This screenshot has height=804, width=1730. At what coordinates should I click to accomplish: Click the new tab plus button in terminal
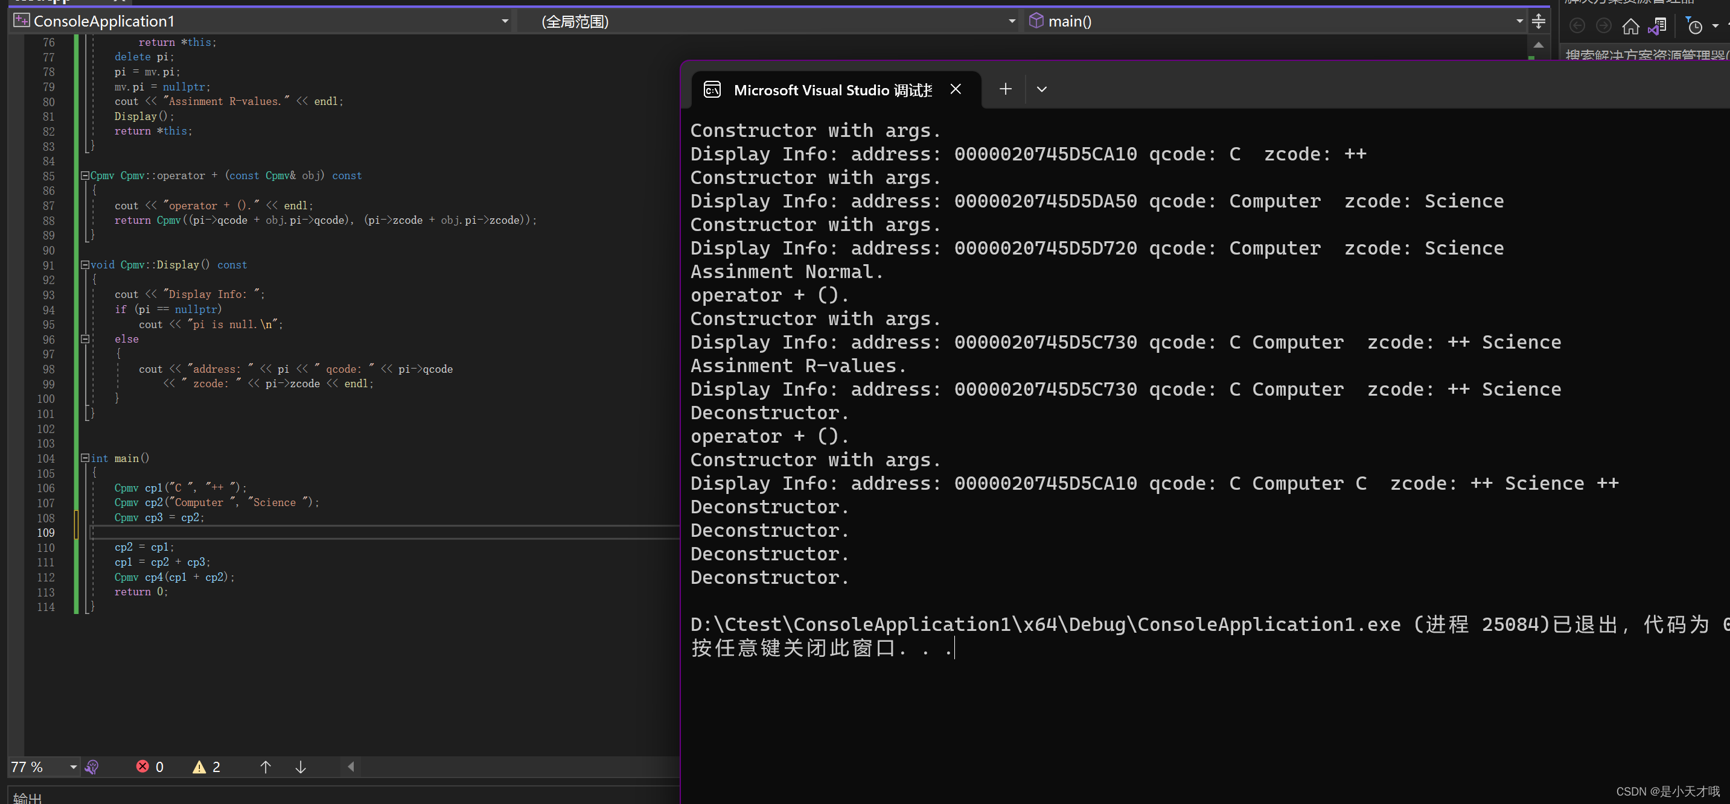point(1006,89)
